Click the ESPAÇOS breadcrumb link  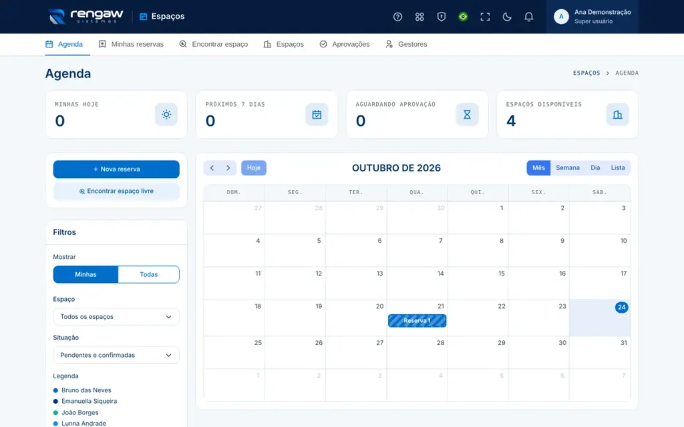pyautogui.click(x=586, y=73)
